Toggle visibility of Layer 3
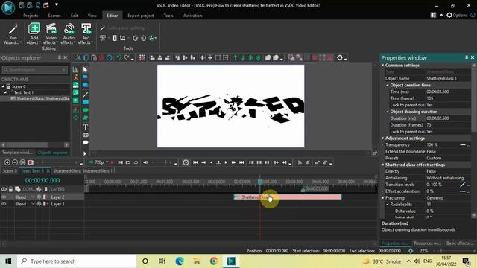This screenshot has width=477, height=268. (x=4, y=204)
